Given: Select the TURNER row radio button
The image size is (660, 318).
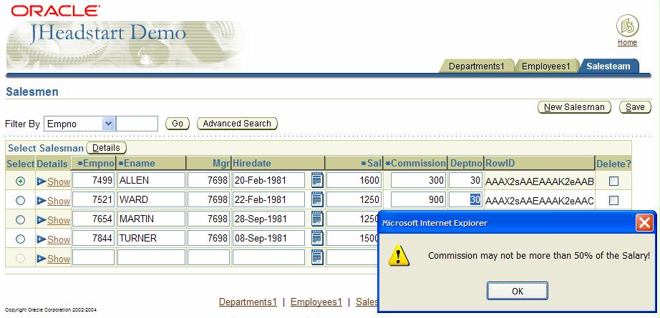Looking at the screenshot, I should (20, 239).
